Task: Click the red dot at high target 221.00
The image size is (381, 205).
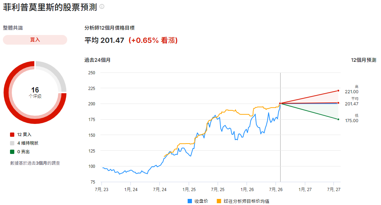Action: tap(338, 91)
